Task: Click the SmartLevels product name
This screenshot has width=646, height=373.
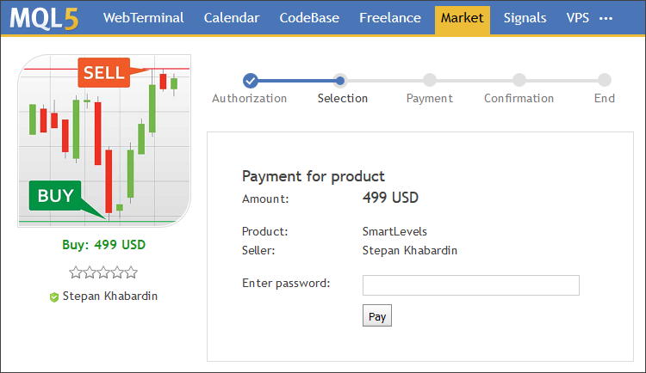Action: click(394, 231)
